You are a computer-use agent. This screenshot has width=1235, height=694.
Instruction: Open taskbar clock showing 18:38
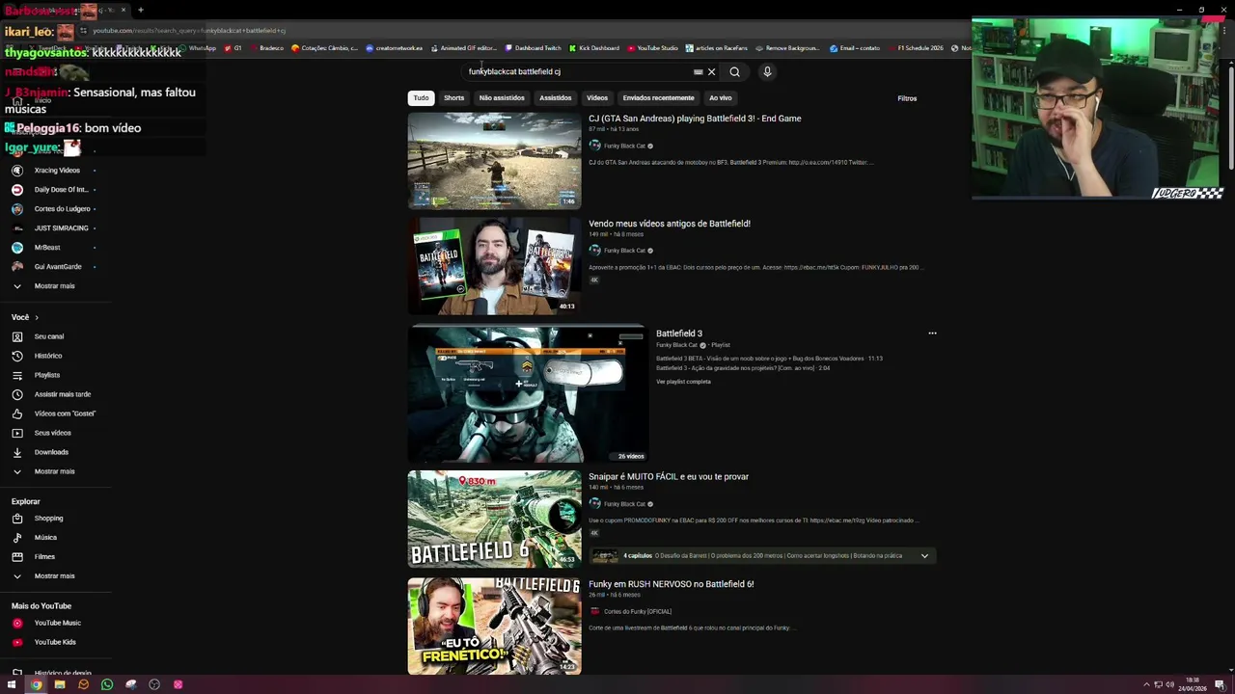pyautogui.click(x=1193, y=684)
